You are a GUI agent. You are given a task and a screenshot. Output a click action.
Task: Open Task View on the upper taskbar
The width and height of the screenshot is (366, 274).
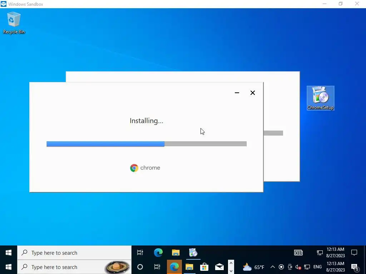(140, 253)
